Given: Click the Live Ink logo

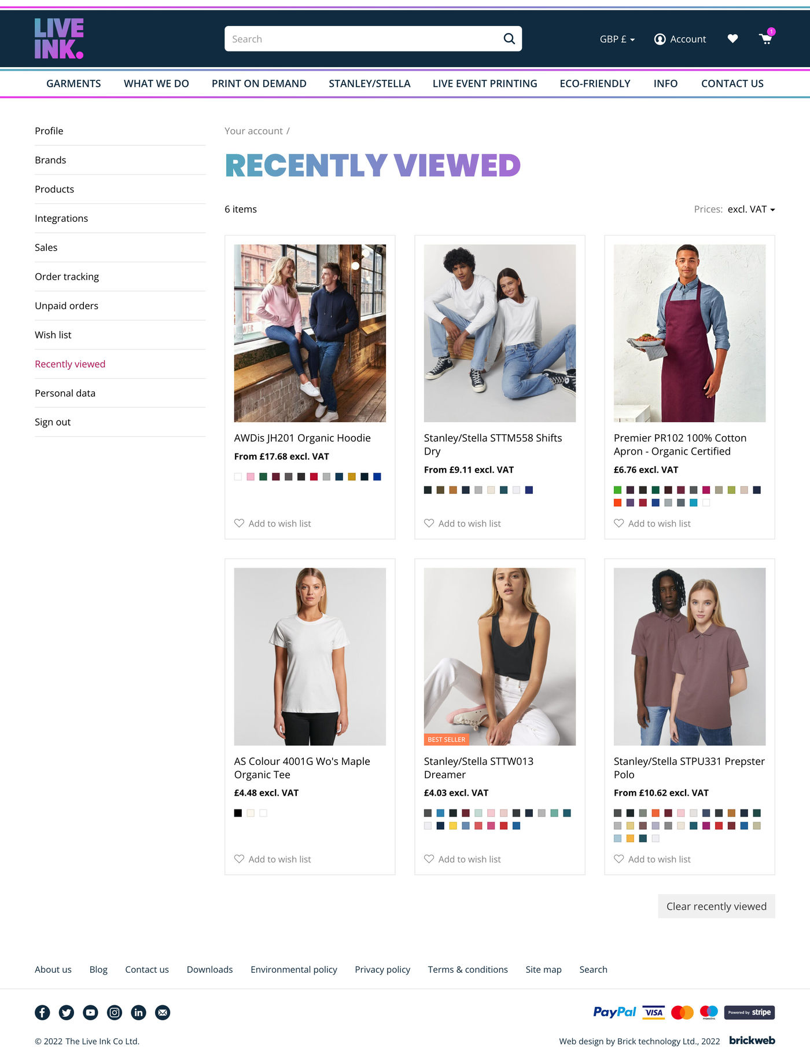Looking at the screenshot, I should (x=59, y=38).
